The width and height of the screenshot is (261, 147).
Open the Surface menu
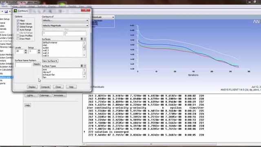[42, 7]
